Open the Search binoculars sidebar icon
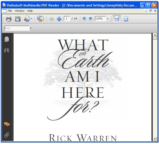159x144 pixels. coord(7,50)
